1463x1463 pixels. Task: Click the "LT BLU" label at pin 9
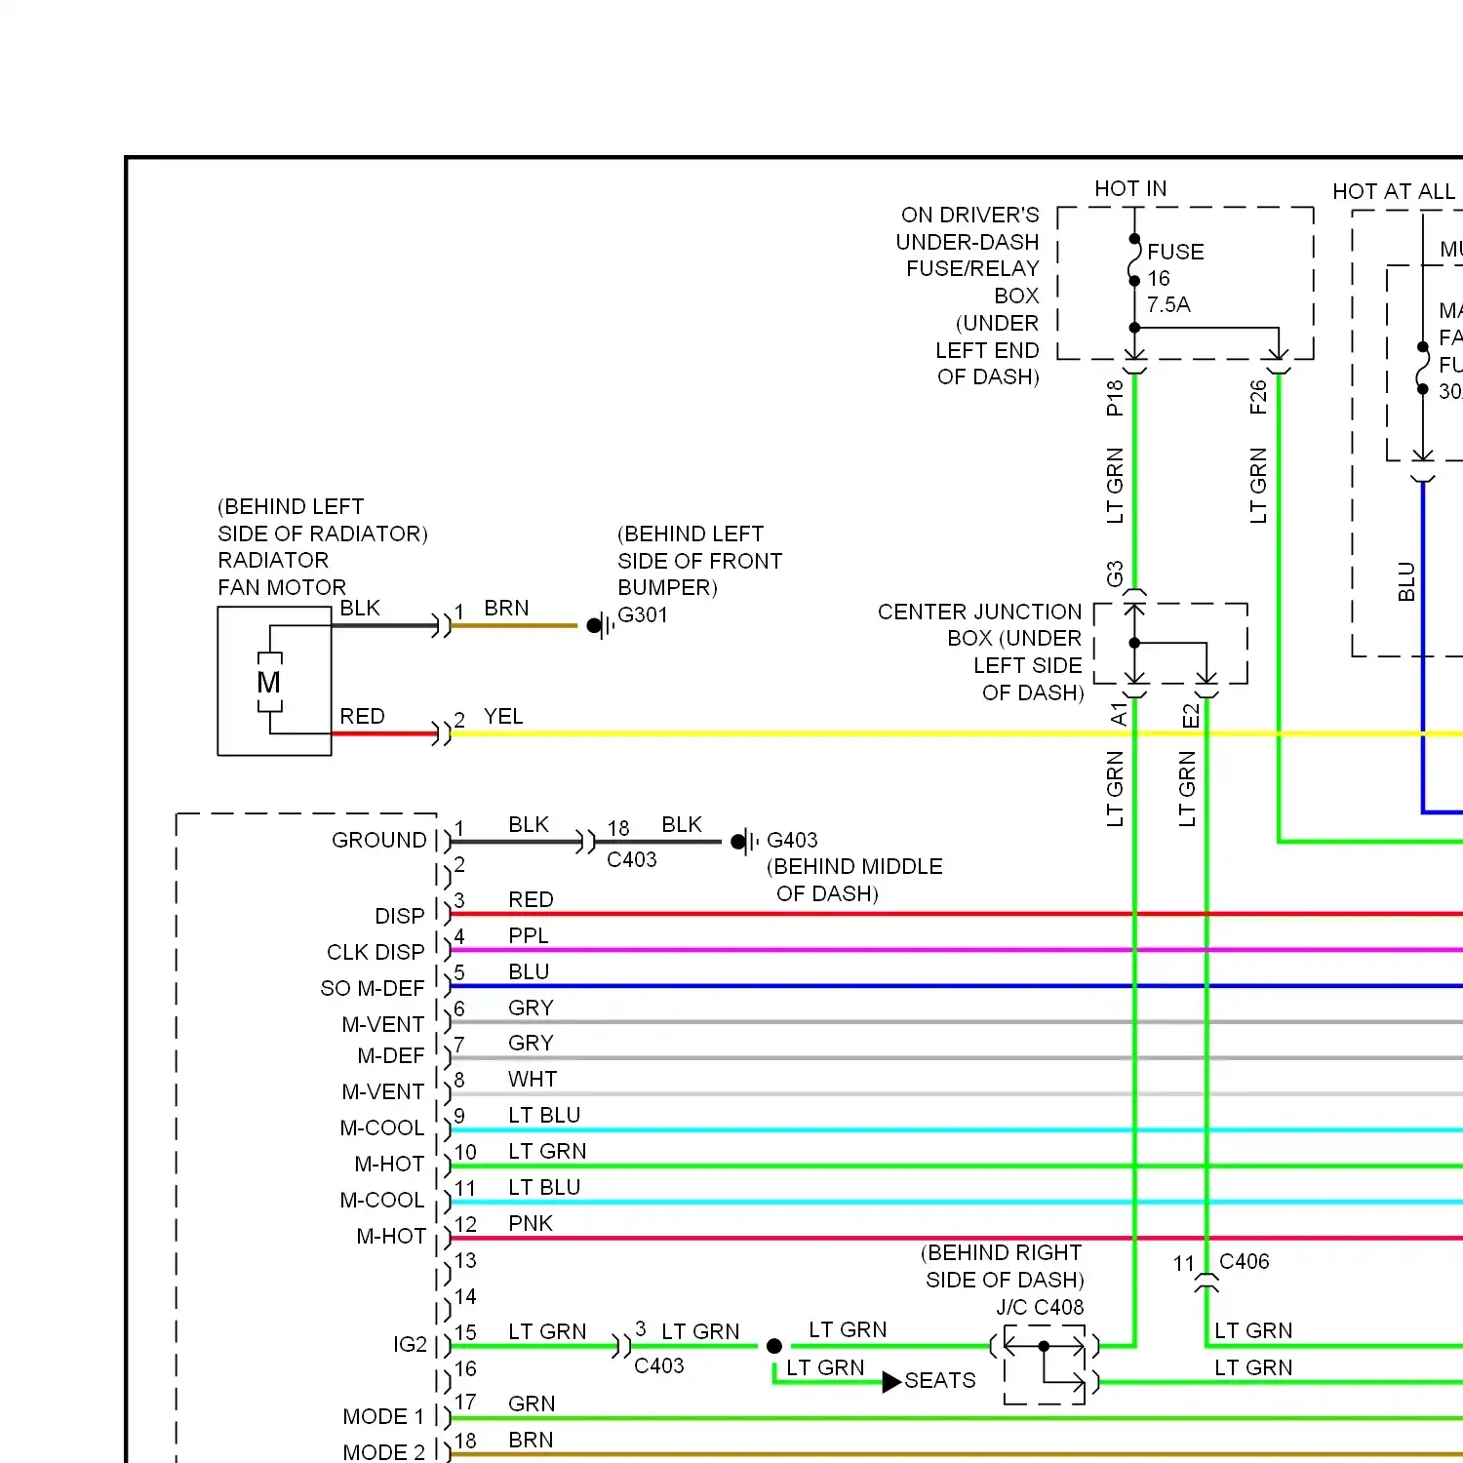click(544, 1115)
